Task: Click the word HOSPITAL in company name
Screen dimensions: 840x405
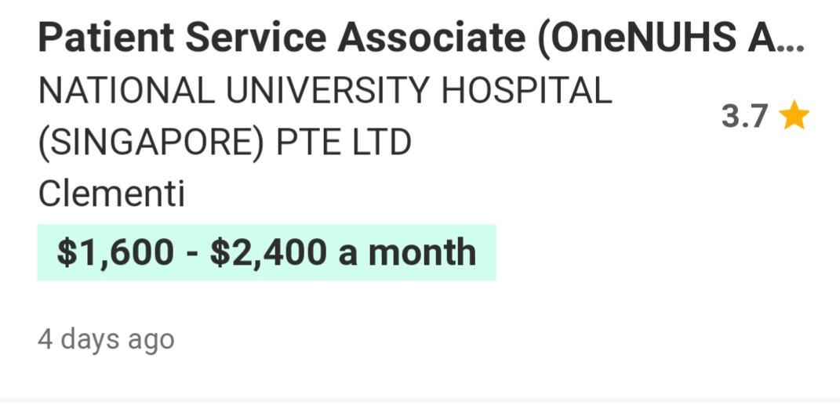Action: click(526, 90)
